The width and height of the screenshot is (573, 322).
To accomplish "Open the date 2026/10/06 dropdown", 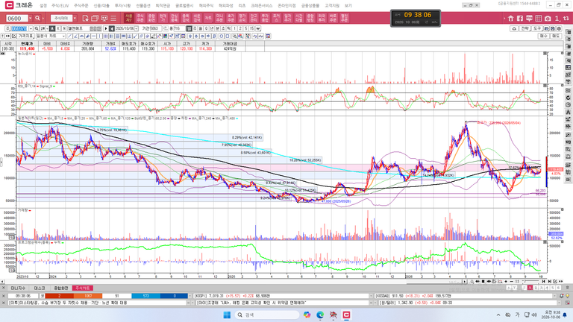I will [137, 28].
